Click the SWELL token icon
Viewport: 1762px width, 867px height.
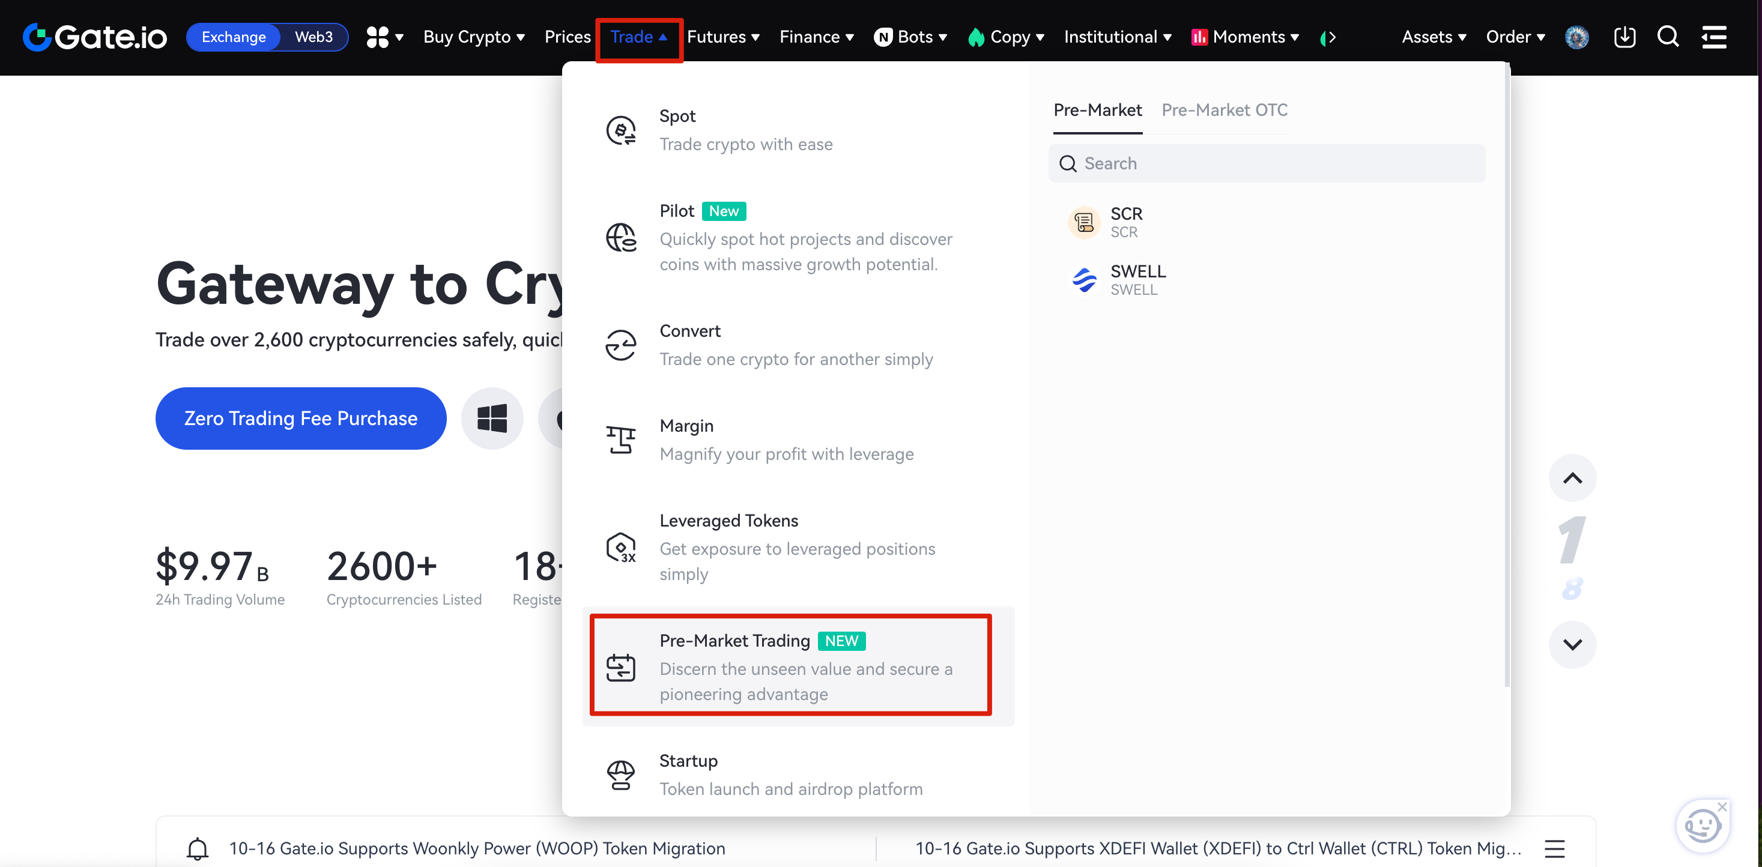pos(1084,280)
